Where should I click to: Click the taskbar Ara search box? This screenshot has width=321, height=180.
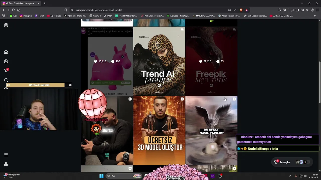124,176
